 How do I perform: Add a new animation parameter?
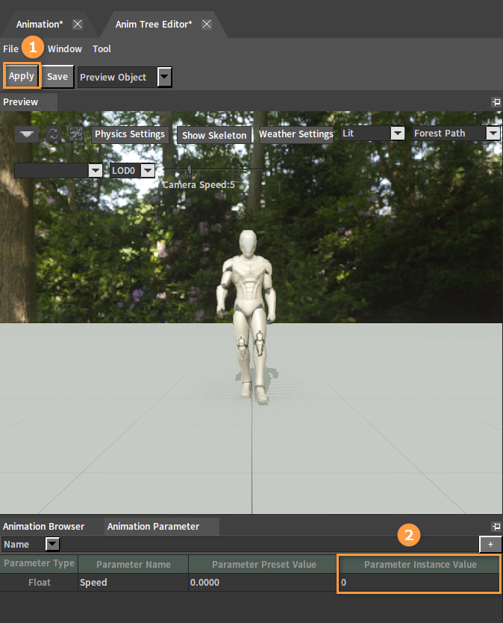click(x=490, y=545)
